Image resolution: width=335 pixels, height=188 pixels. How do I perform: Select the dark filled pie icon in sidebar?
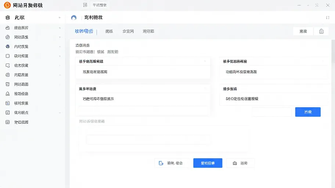tap(7, 46)
